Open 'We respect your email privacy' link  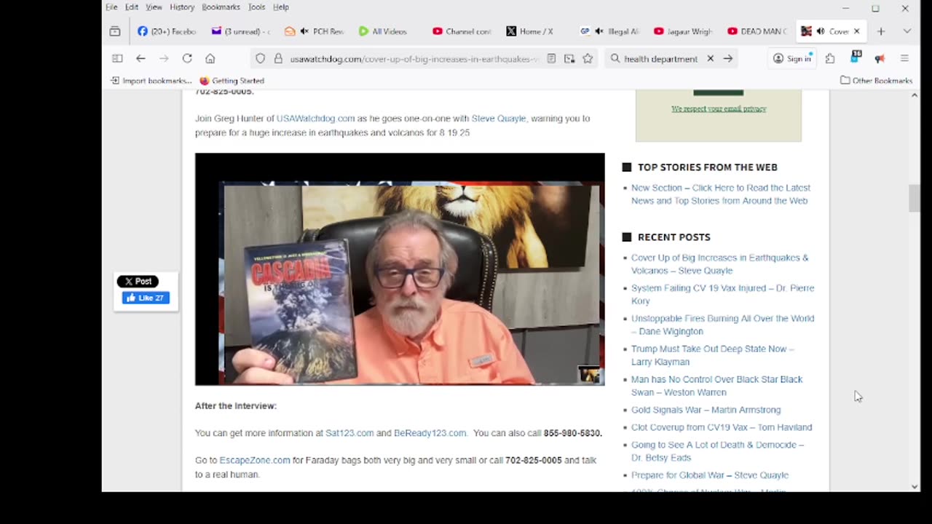(719, 108)
